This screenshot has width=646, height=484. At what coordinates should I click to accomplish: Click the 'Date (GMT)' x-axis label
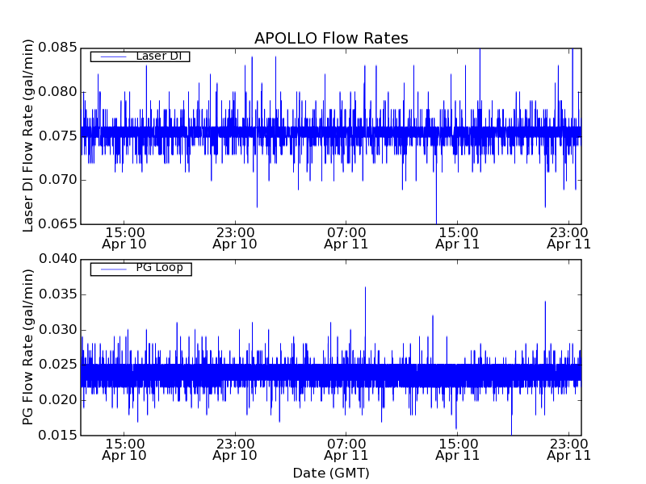click(x=331, y=473)
